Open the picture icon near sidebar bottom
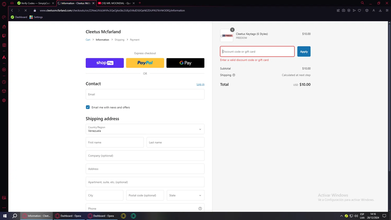Image resolution: width=391 pixels, height=220 pixels. pyautogui.click(x=4, y=198)
